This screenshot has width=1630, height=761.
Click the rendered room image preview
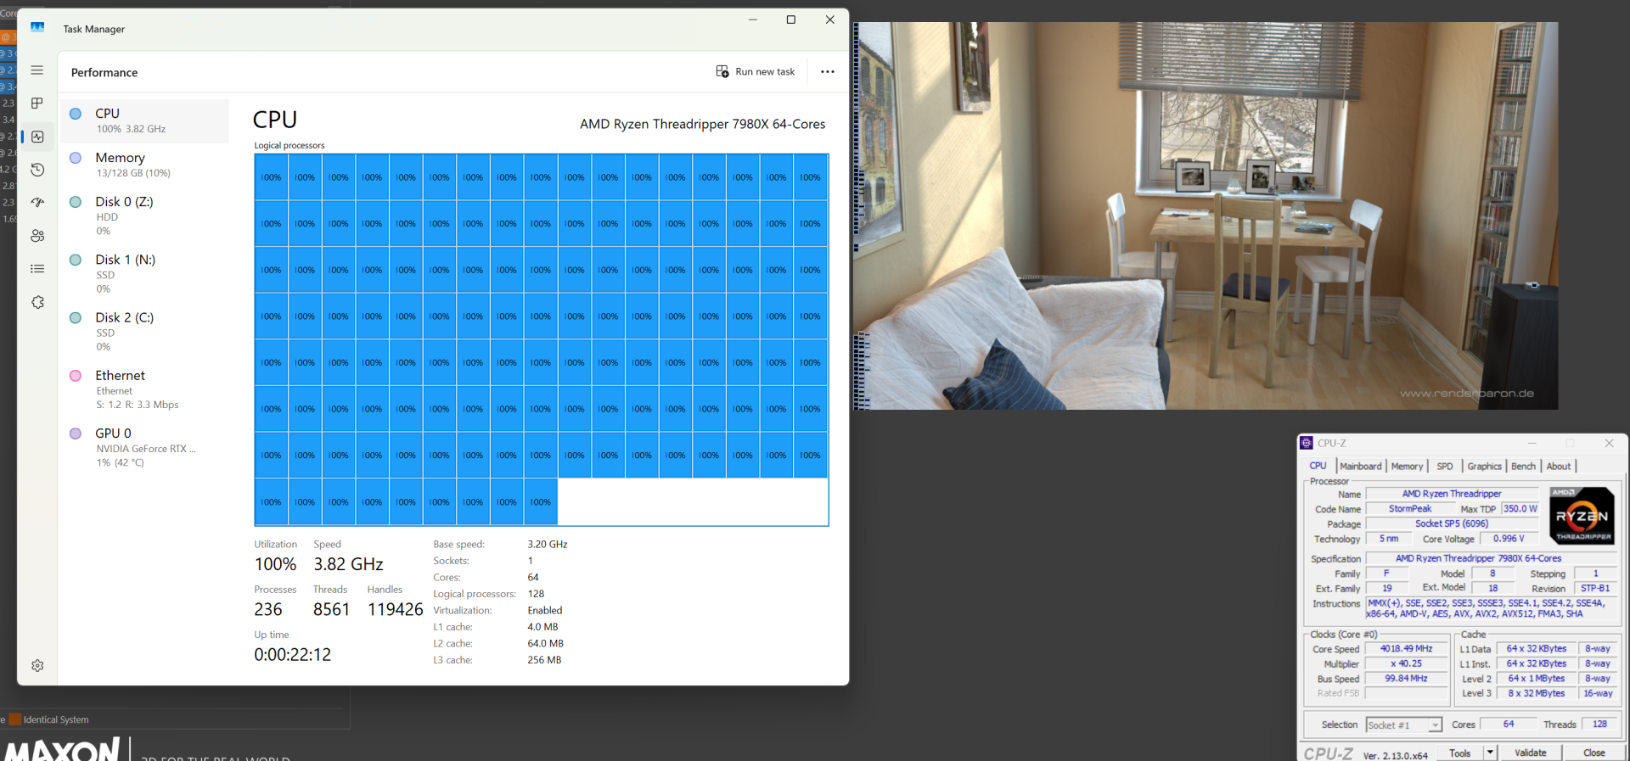coord(1206,215)
